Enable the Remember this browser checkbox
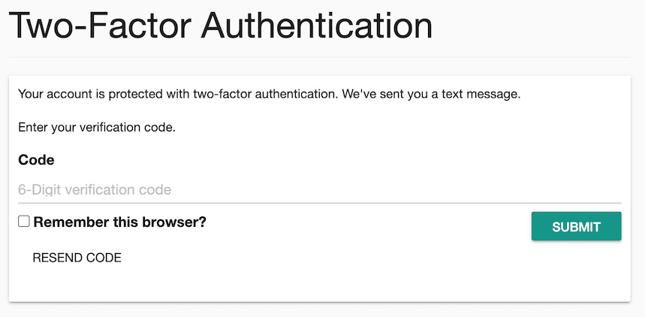The image size is (645, 317). 24,222
